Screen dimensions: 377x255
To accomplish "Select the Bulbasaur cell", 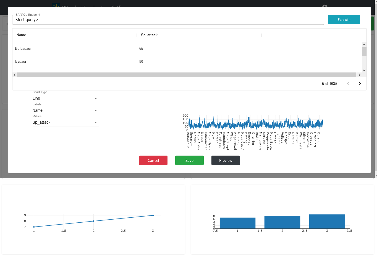I will (75, 49).
